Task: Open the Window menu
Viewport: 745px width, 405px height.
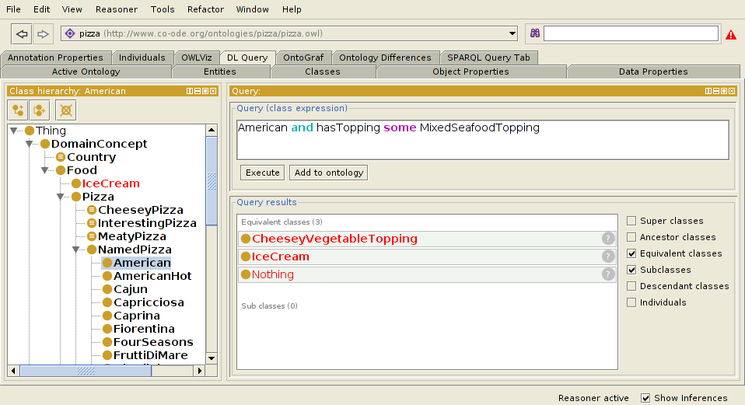Action: tap(252, 9)
